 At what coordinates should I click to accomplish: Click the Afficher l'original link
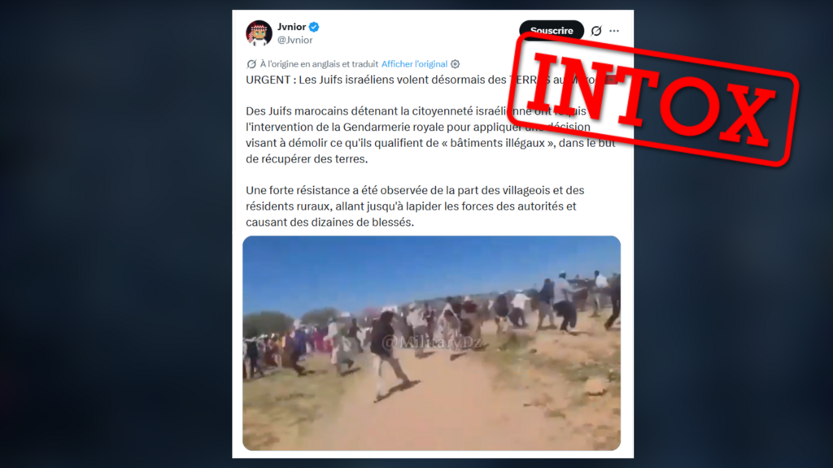point(414,64)
